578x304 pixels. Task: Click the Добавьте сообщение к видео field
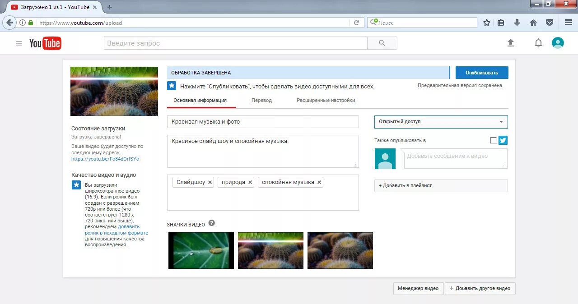coord(456,159)
